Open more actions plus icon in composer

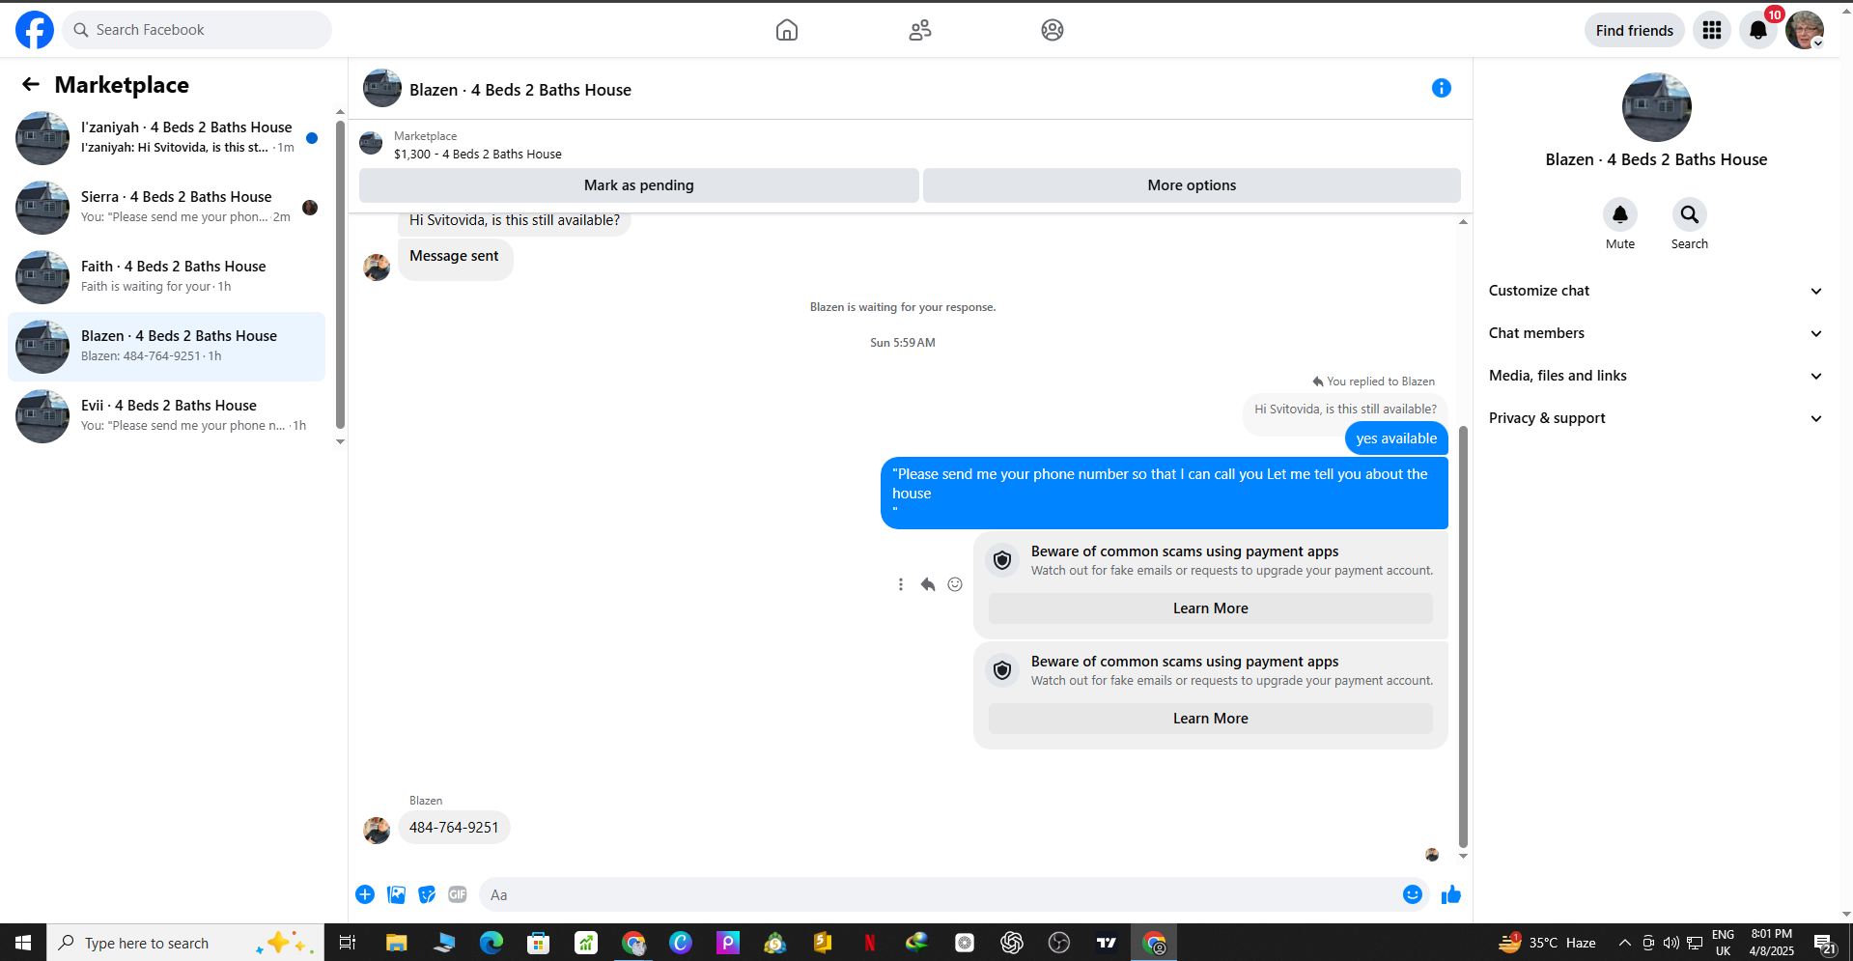click(x=365, y=894)
